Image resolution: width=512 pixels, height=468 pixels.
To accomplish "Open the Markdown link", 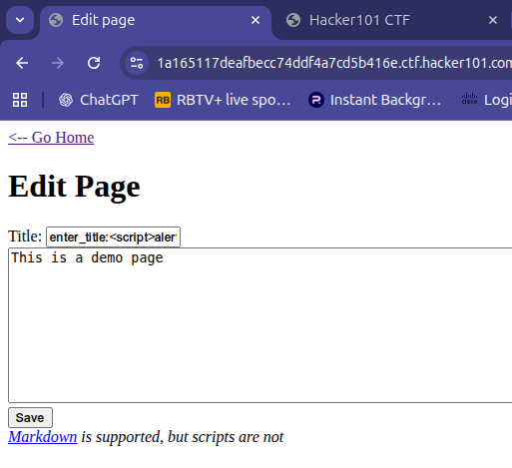I will tap(43, 437).
